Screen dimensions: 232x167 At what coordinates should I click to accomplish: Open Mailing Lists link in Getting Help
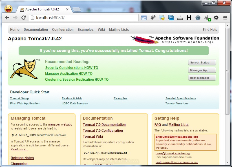178,125
